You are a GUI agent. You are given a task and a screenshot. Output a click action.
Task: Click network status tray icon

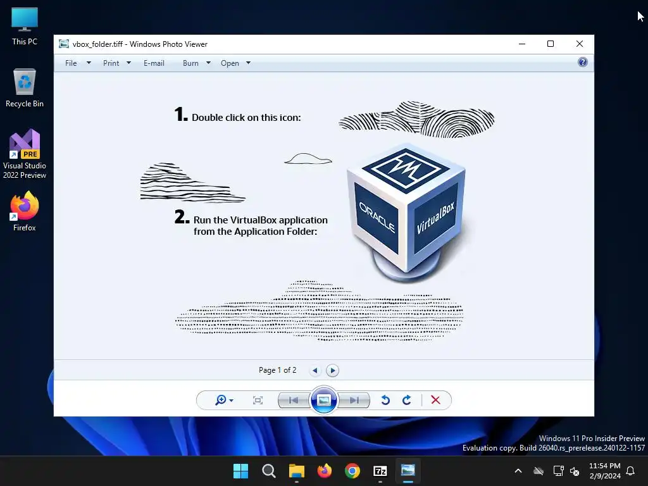pos(558,471)
